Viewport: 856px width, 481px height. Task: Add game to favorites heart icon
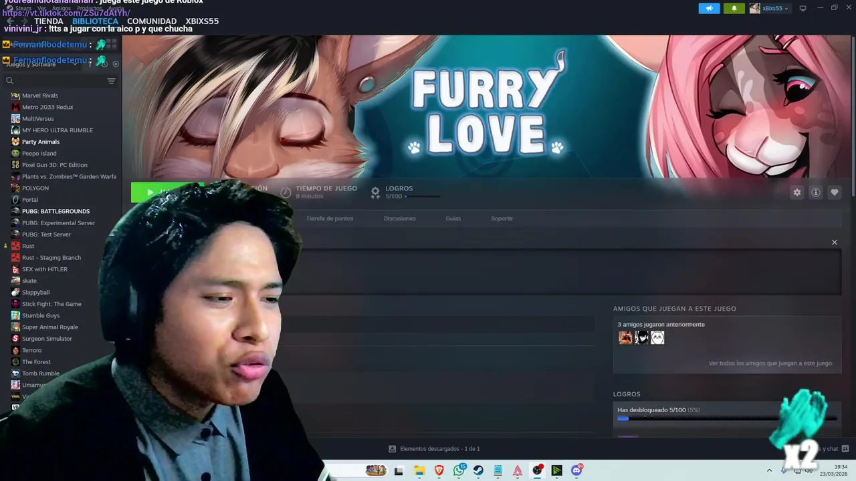point(835,192)
